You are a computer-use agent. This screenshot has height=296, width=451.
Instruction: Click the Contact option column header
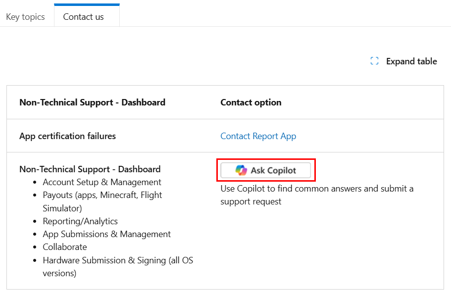point(251,102)
